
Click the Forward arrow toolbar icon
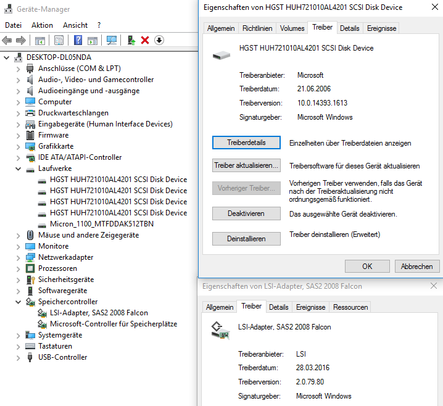click(x=21, y=40)
